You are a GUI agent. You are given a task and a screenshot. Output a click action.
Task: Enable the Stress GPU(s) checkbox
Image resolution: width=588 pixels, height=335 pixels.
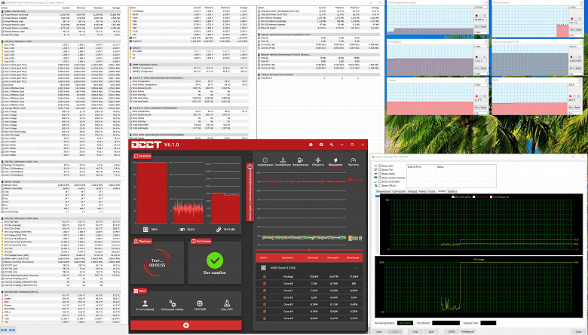point(378,185)
